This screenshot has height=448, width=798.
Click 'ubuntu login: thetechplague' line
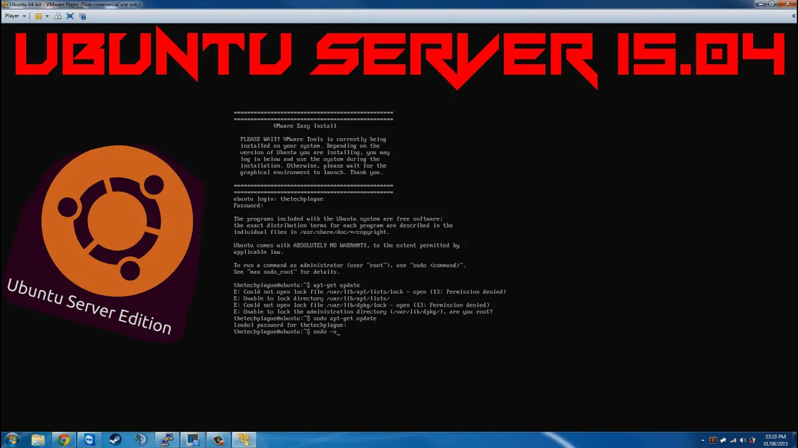pos(278,199)
